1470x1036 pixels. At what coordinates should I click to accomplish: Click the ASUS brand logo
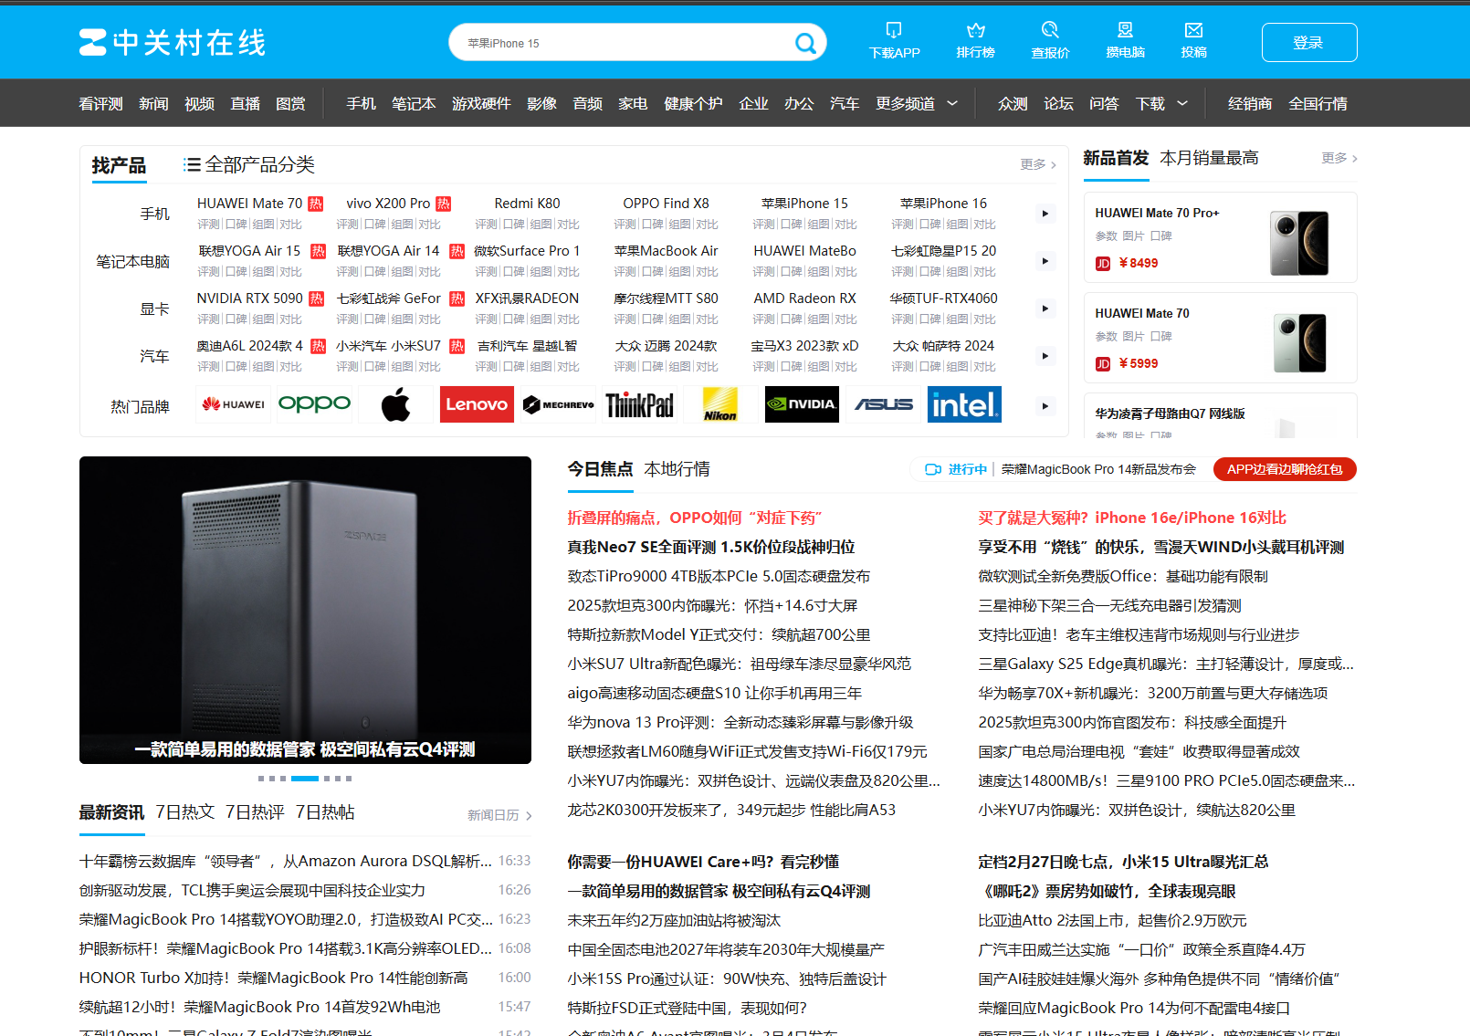point(883,404)
